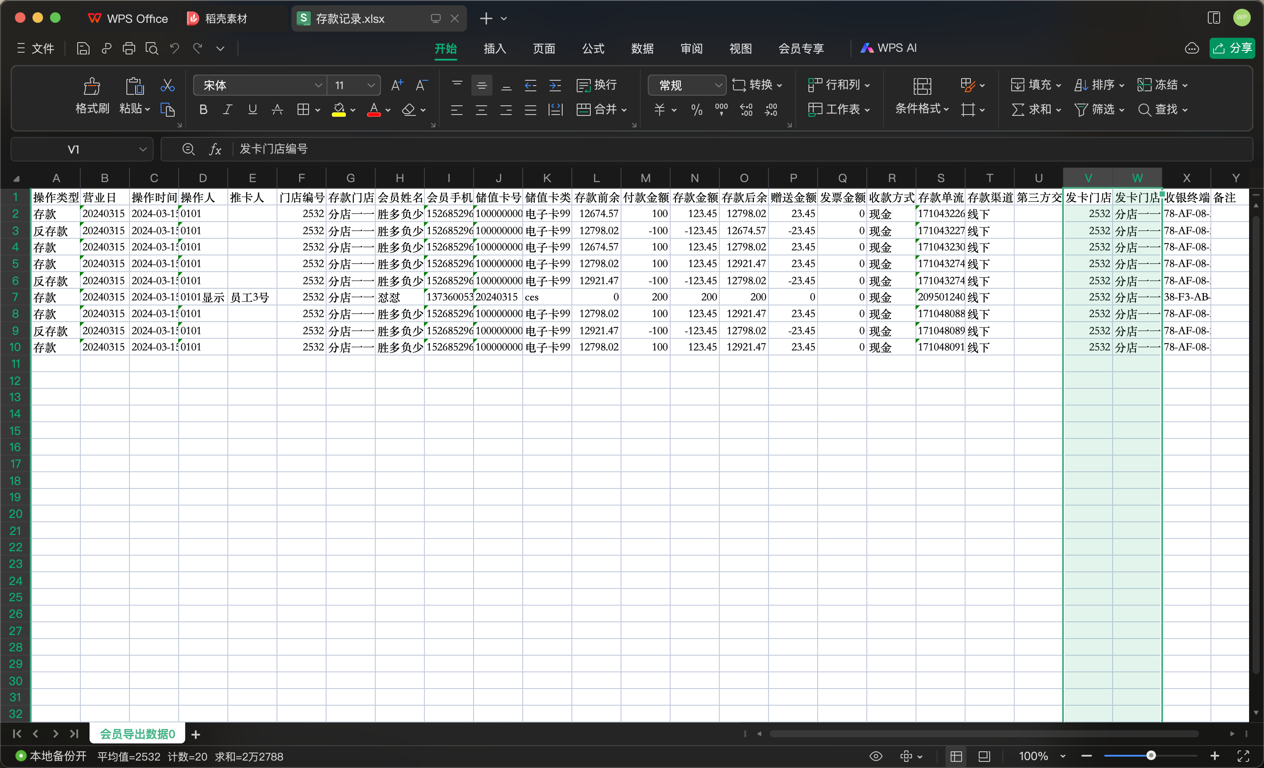Increase decimal places icon
1264x768 pixels.
(x=747, y=109)
